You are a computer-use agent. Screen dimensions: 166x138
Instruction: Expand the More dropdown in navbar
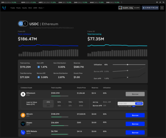[x=41, y=8]
